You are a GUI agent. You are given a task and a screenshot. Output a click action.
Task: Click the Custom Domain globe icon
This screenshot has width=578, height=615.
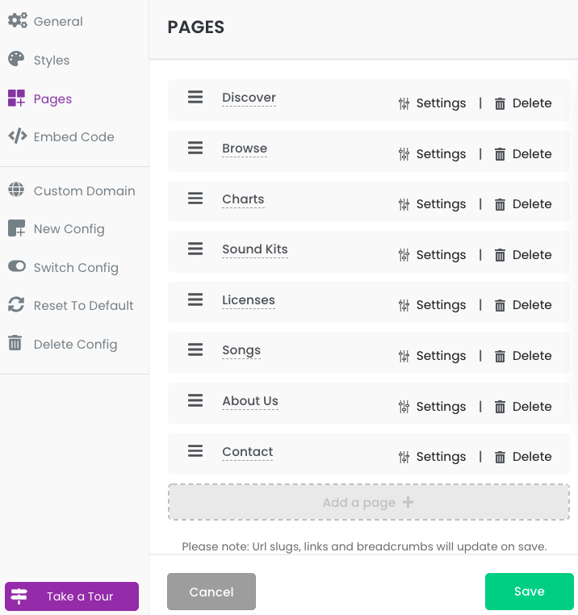16,190
